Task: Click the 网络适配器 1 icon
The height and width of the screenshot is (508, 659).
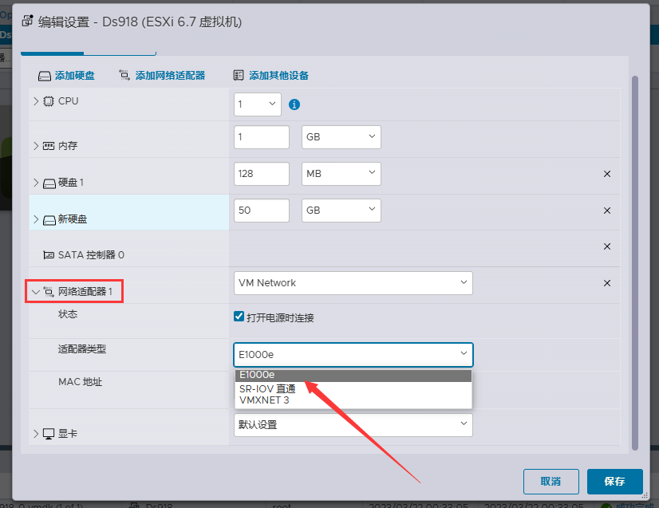Action: click(49, 292)
